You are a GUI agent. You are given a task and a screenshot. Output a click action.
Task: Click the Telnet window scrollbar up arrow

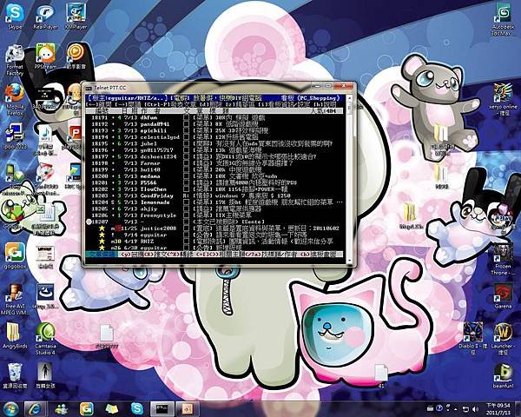point(349,98)
